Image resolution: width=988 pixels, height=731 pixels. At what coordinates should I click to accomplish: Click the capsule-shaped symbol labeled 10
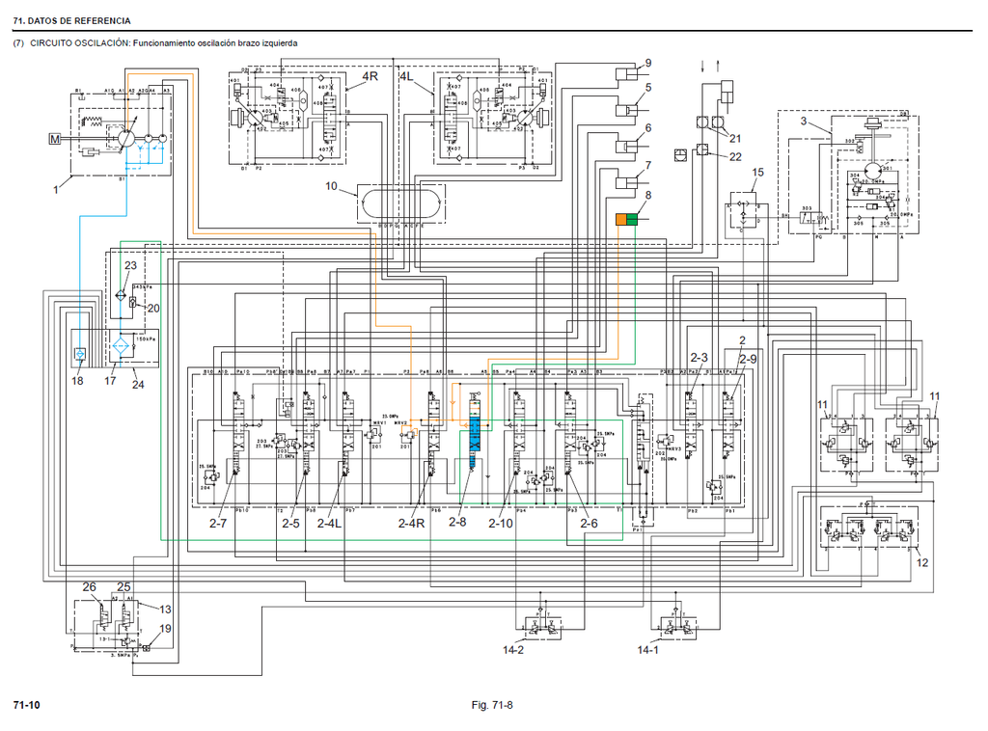pyautogui.click(x=400, y=203)
